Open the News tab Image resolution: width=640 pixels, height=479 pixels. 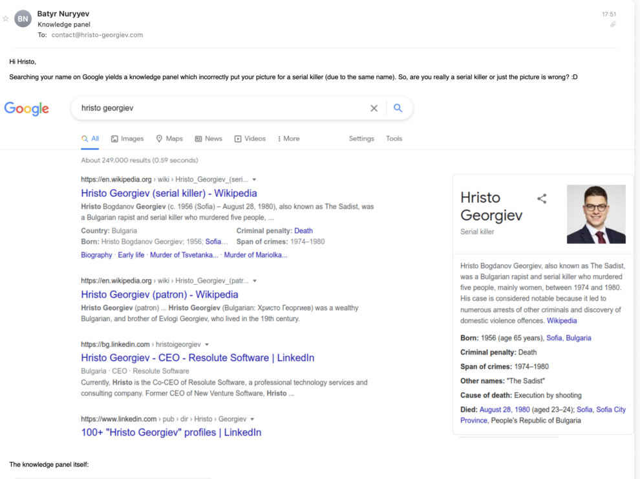point(209,139)
